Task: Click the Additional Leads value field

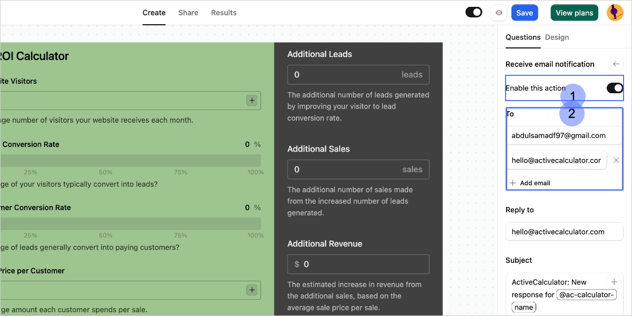Action: [x=358, y=75]
